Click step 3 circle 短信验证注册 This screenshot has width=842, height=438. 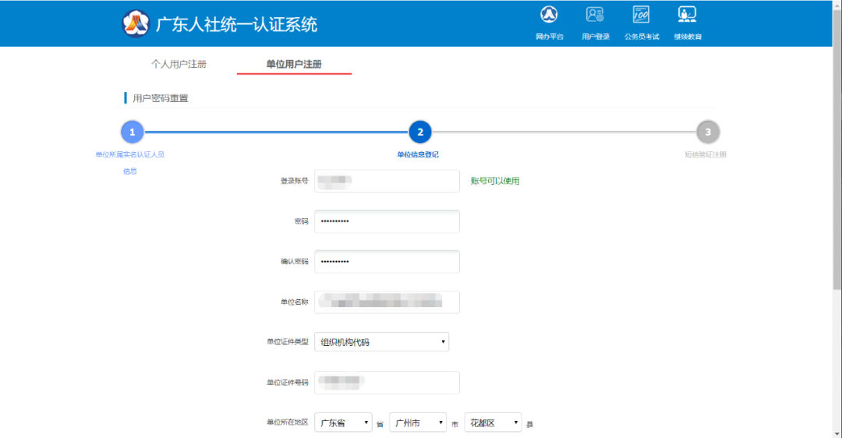[707, 132]
